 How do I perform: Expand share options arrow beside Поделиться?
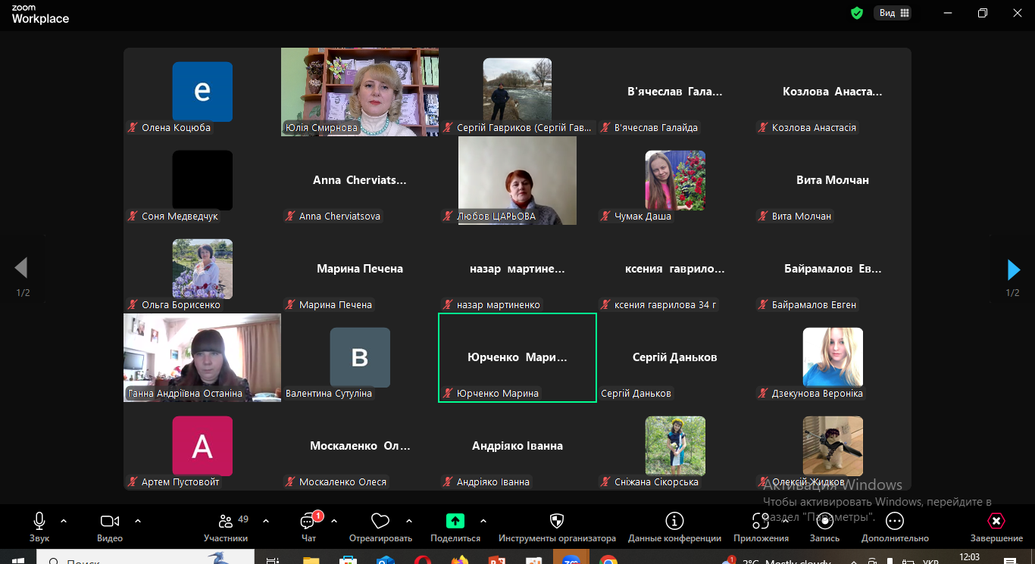pyautogui.click(x=483, y=521)
